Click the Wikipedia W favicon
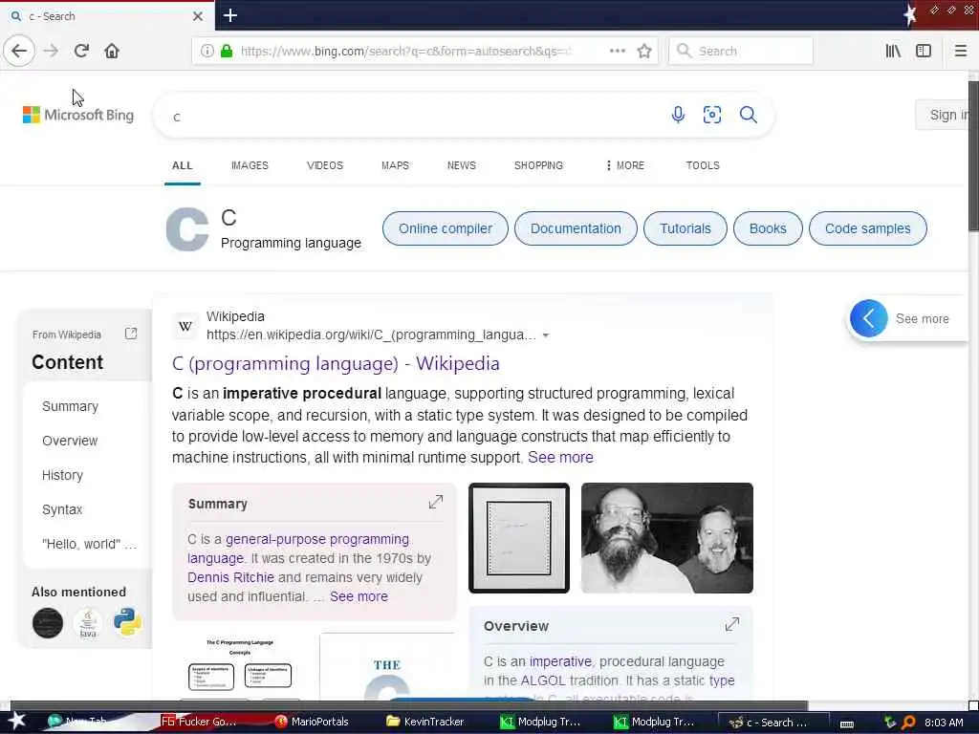This screenshot has width=979, height=734. click(185, 326)
